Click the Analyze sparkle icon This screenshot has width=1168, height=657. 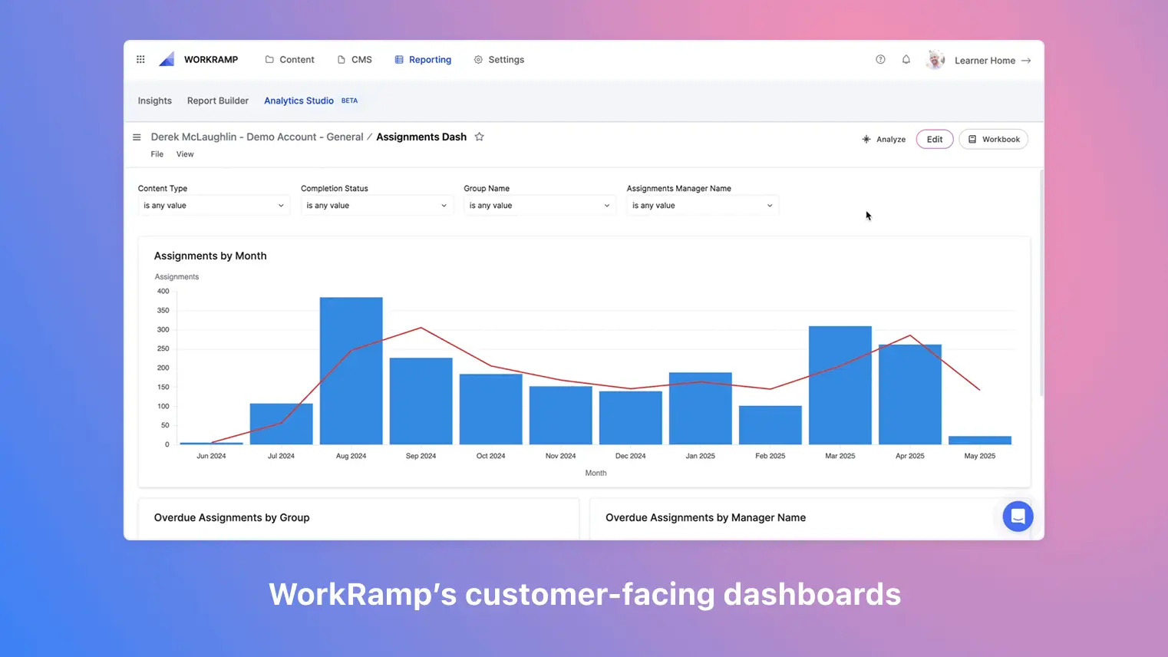(x=868, y=139)
